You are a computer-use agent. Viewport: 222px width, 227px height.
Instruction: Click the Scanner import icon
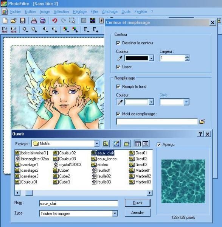43,20
